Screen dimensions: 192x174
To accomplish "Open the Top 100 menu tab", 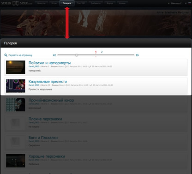I will pyautogui.click(x=81, y=3).
